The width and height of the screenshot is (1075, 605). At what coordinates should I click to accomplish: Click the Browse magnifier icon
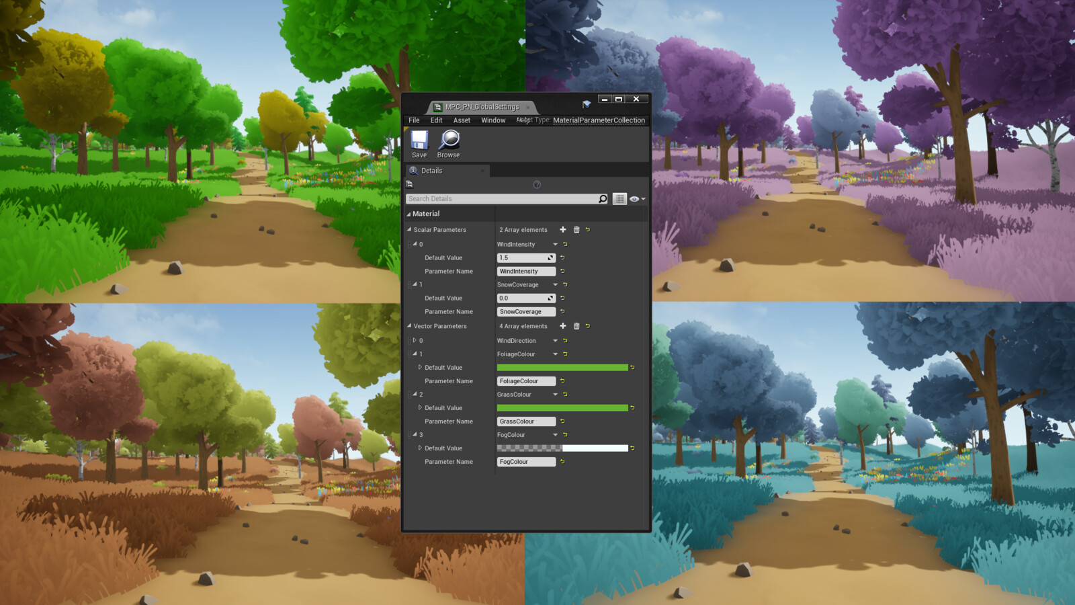coord(449,140)
